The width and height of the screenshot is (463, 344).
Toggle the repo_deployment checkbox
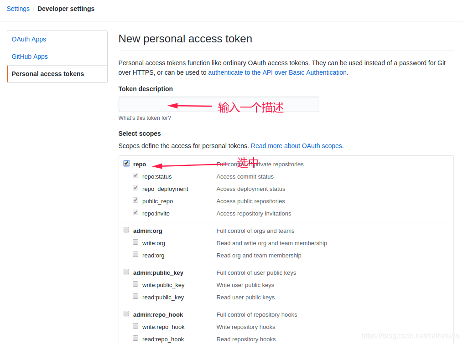[x=135, y=188]
